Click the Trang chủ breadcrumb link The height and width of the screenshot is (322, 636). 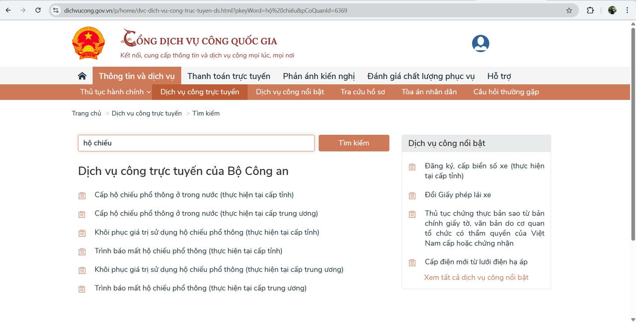click(x=86, y=113)
